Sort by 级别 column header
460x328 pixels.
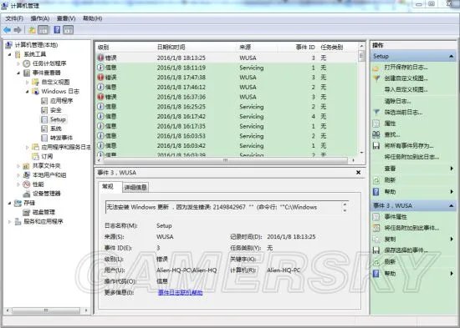(103, 47)
